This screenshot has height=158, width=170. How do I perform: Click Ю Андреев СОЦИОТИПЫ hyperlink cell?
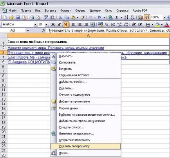pos(29,62)
